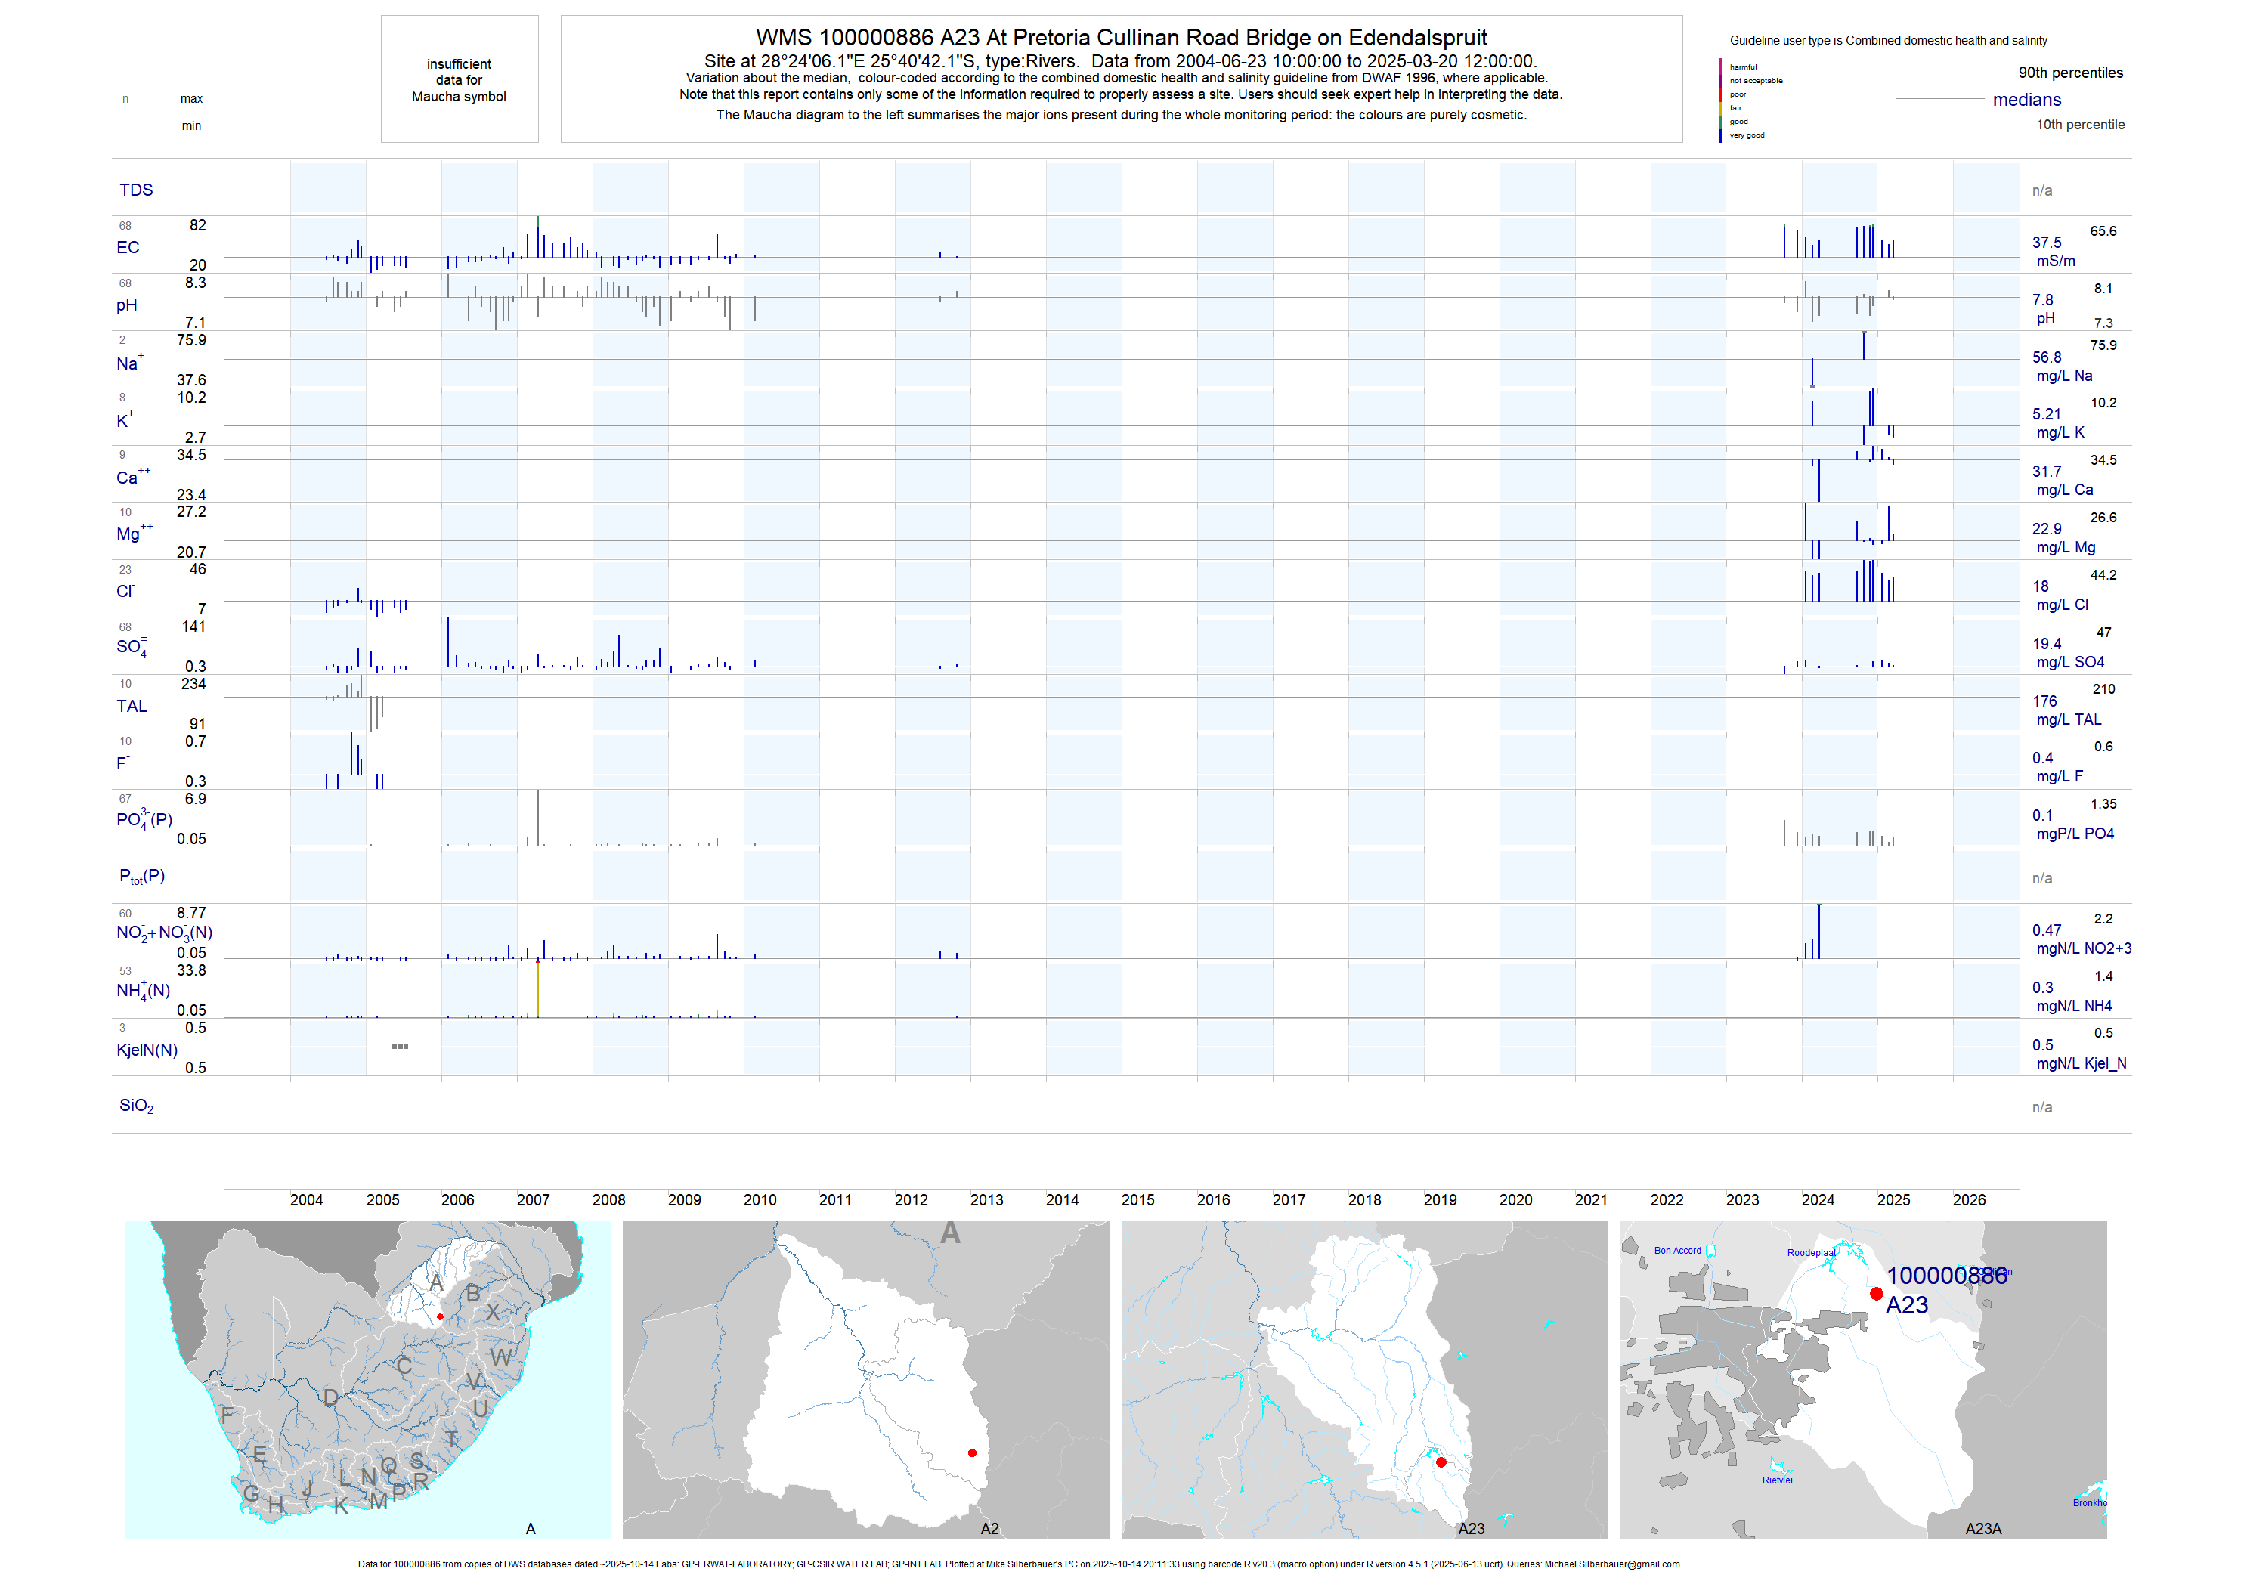2244x1587 pixels.
Task: Click the red dot on the A2 catchment map
Action: (x=971, y=1453)
